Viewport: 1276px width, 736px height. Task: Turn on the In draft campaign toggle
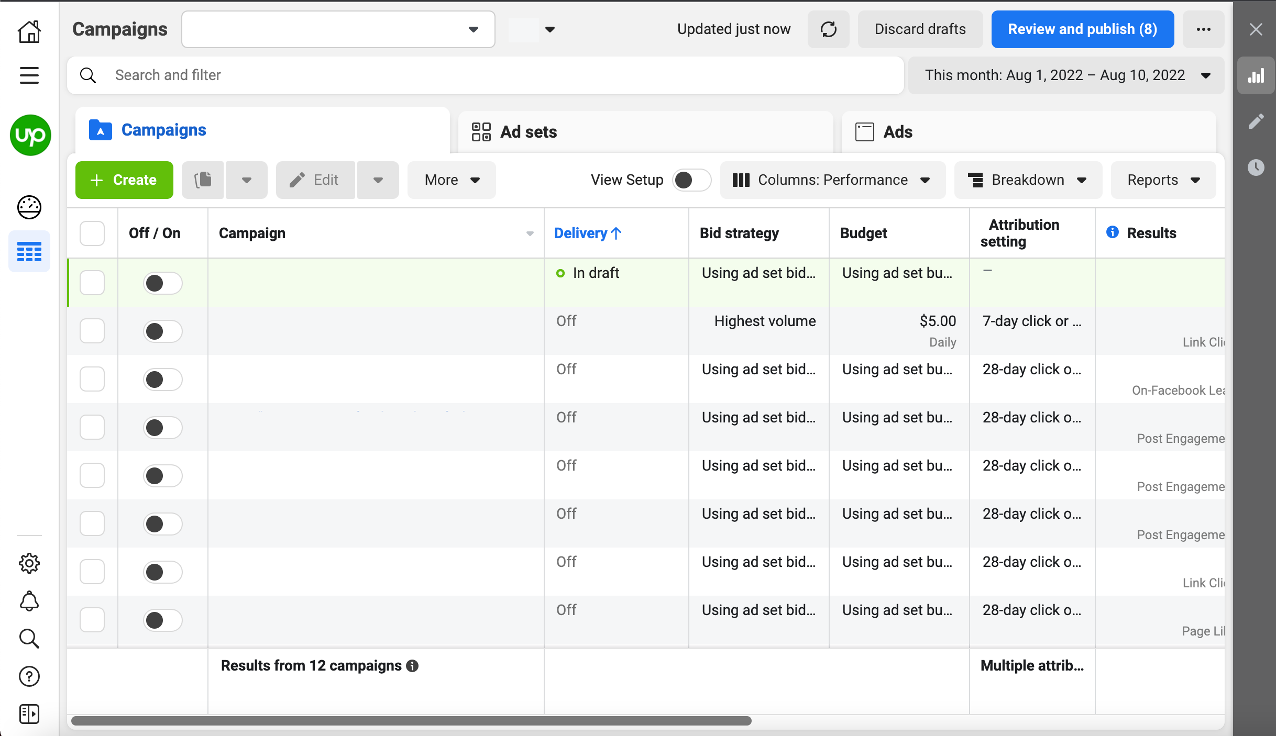(162, 283)
